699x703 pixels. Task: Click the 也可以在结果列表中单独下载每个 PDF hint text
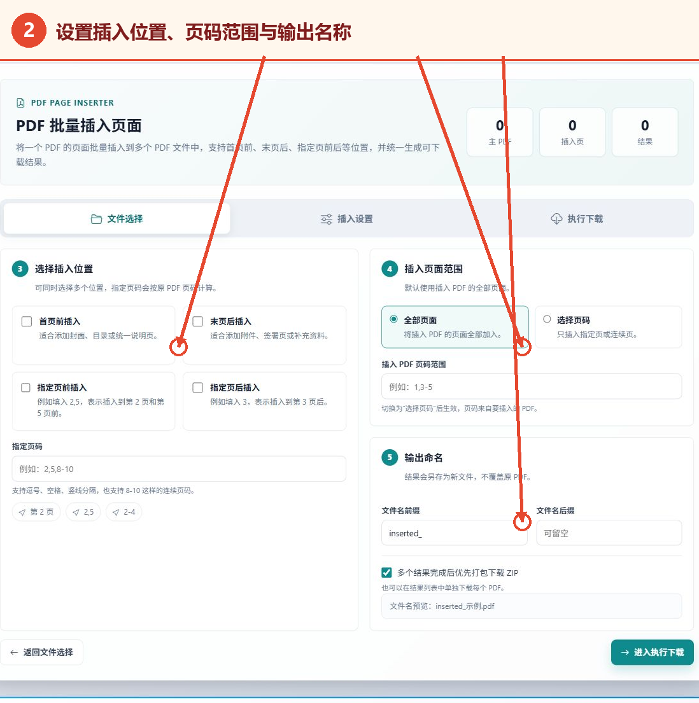point(443,588)
